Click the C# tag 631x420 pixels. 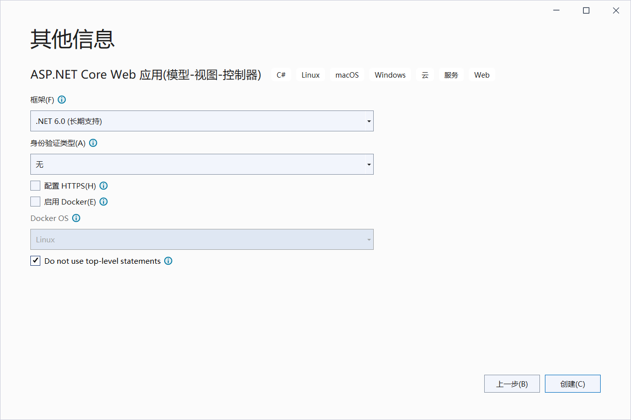pyautogui.click(x=281, y=75)
